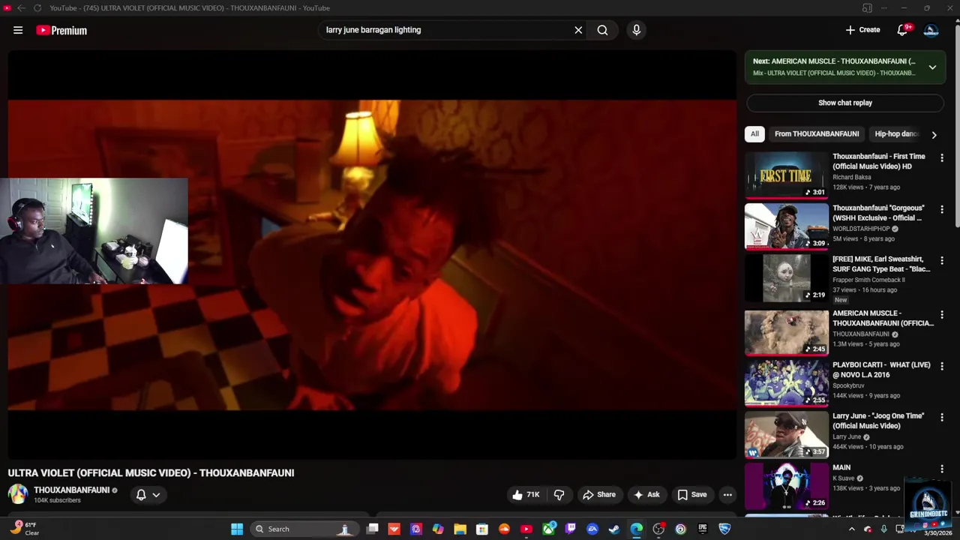
Task: Select the All filter chip
Action: point(754,133)
